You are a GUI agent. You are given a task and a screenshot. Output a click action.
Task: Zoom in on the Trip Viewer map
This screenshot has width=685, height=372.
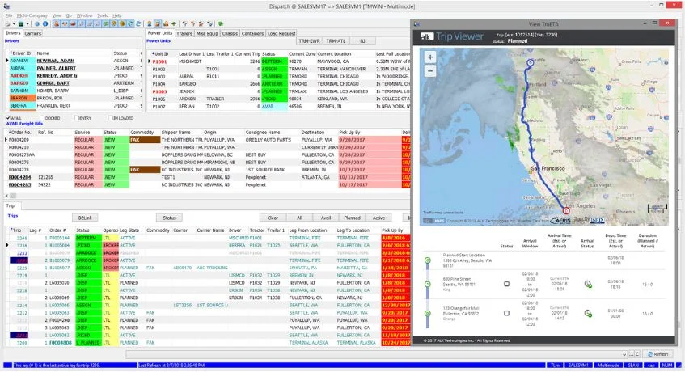(430, 57)
